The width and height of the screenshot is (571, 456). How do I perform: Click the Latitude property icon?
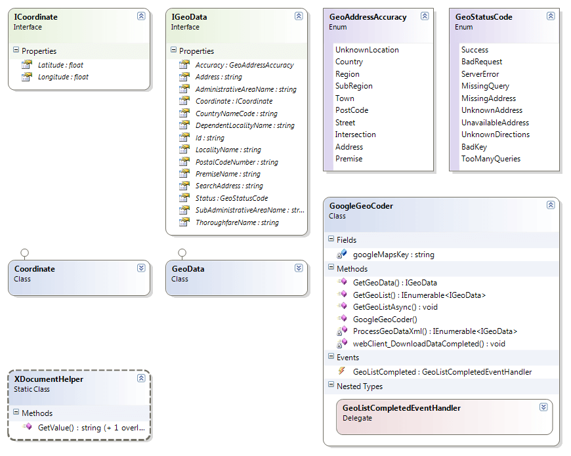27,64
